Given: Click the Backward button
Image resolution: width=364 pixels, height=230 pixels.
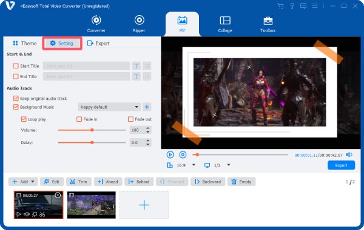Looking at the screenshot, I should 207,182.
